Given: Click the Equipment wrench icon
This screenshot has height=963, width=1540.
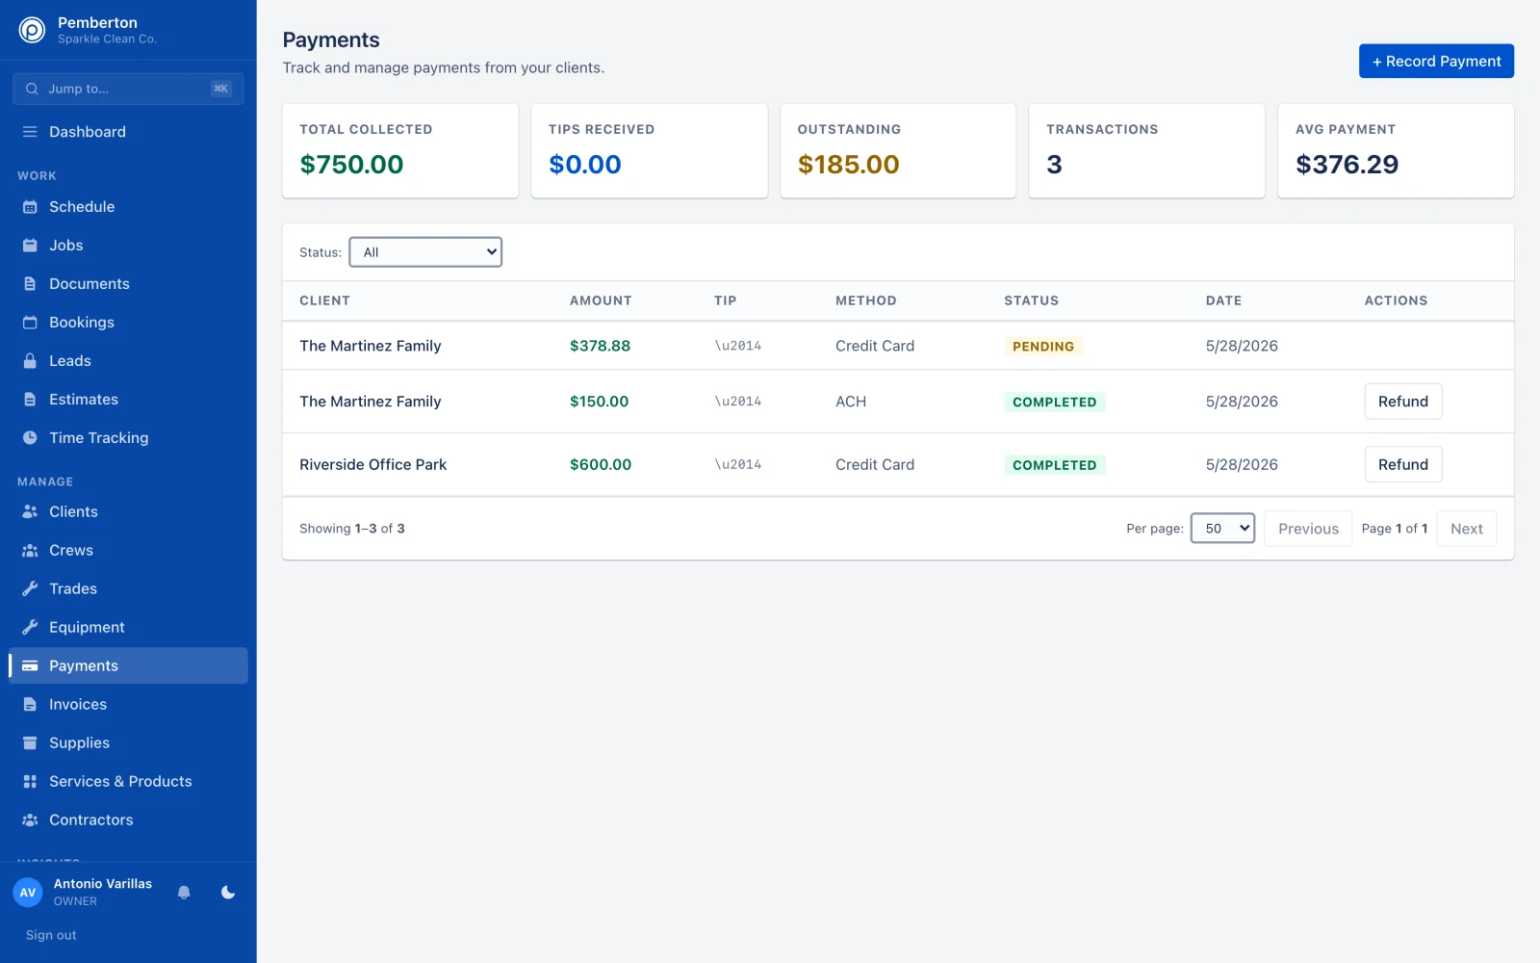Looking at the screenshot, I should pyautogui.click(x=30, y=628).
